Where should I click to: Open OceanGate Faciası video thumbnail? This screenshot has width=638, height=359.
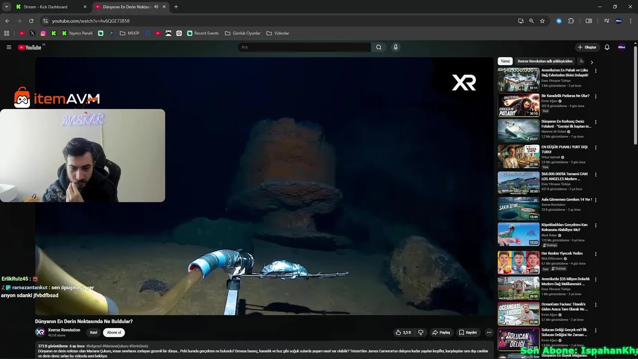coord(518,314)
